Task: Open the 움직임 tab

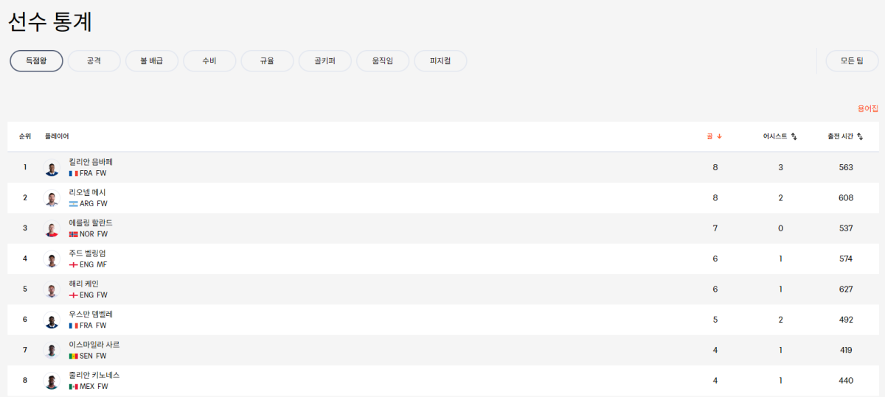Action: point(382,61)
